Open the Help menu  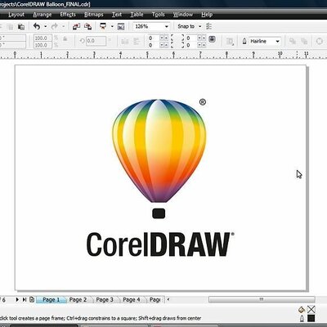coord(207,15)
